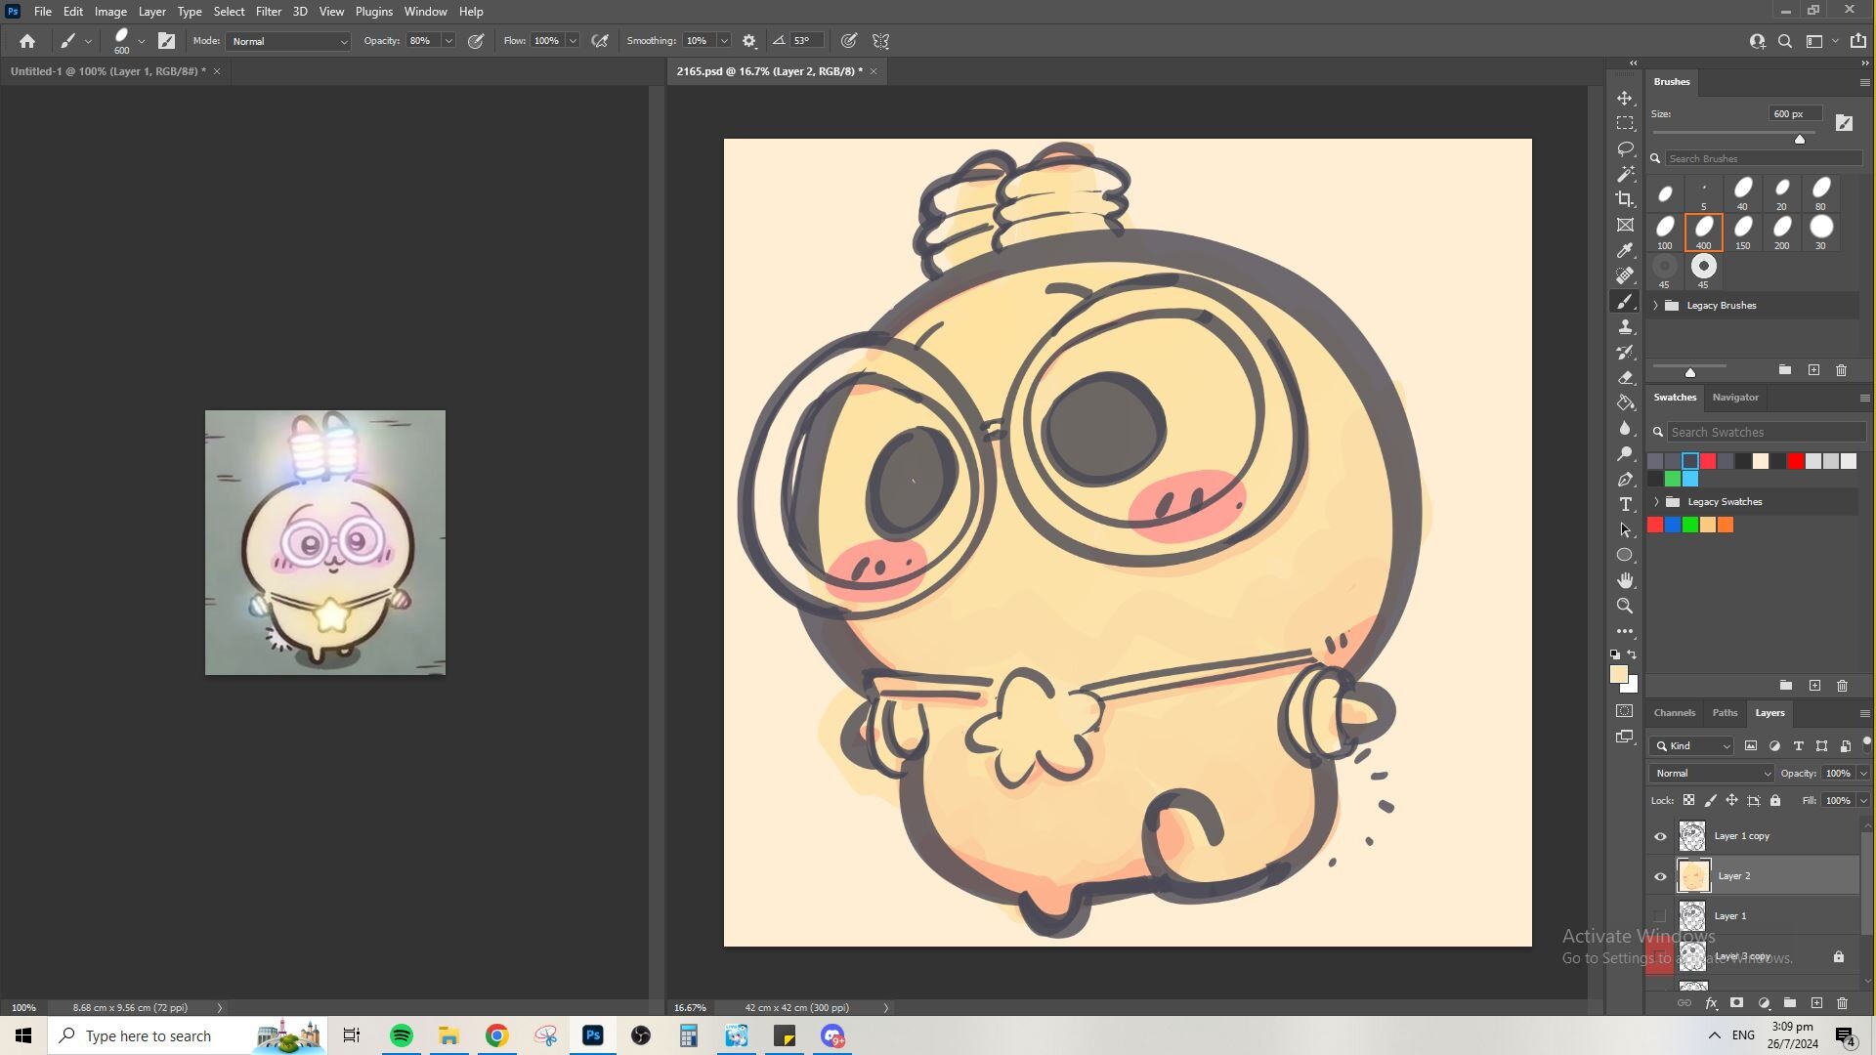Show Layer 1 visibility

pyautogui.click(x=1660, y=916)
